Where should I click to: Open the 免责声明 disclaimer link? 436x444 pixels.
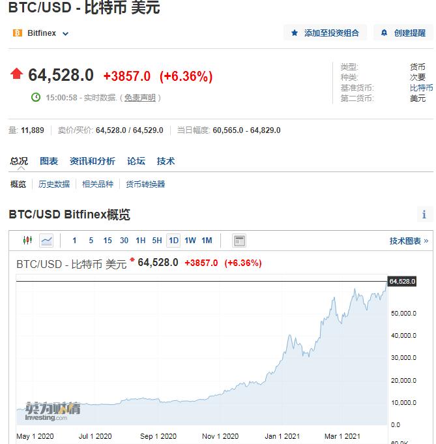click(x=140, y=98)
